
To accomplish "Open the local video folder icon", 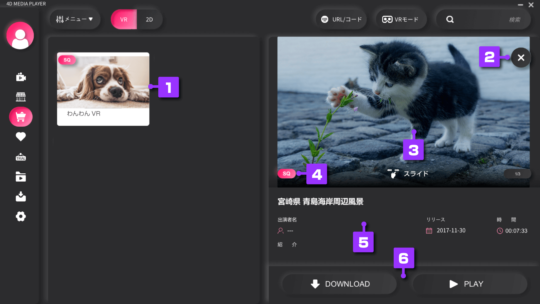I will [21, 177].
